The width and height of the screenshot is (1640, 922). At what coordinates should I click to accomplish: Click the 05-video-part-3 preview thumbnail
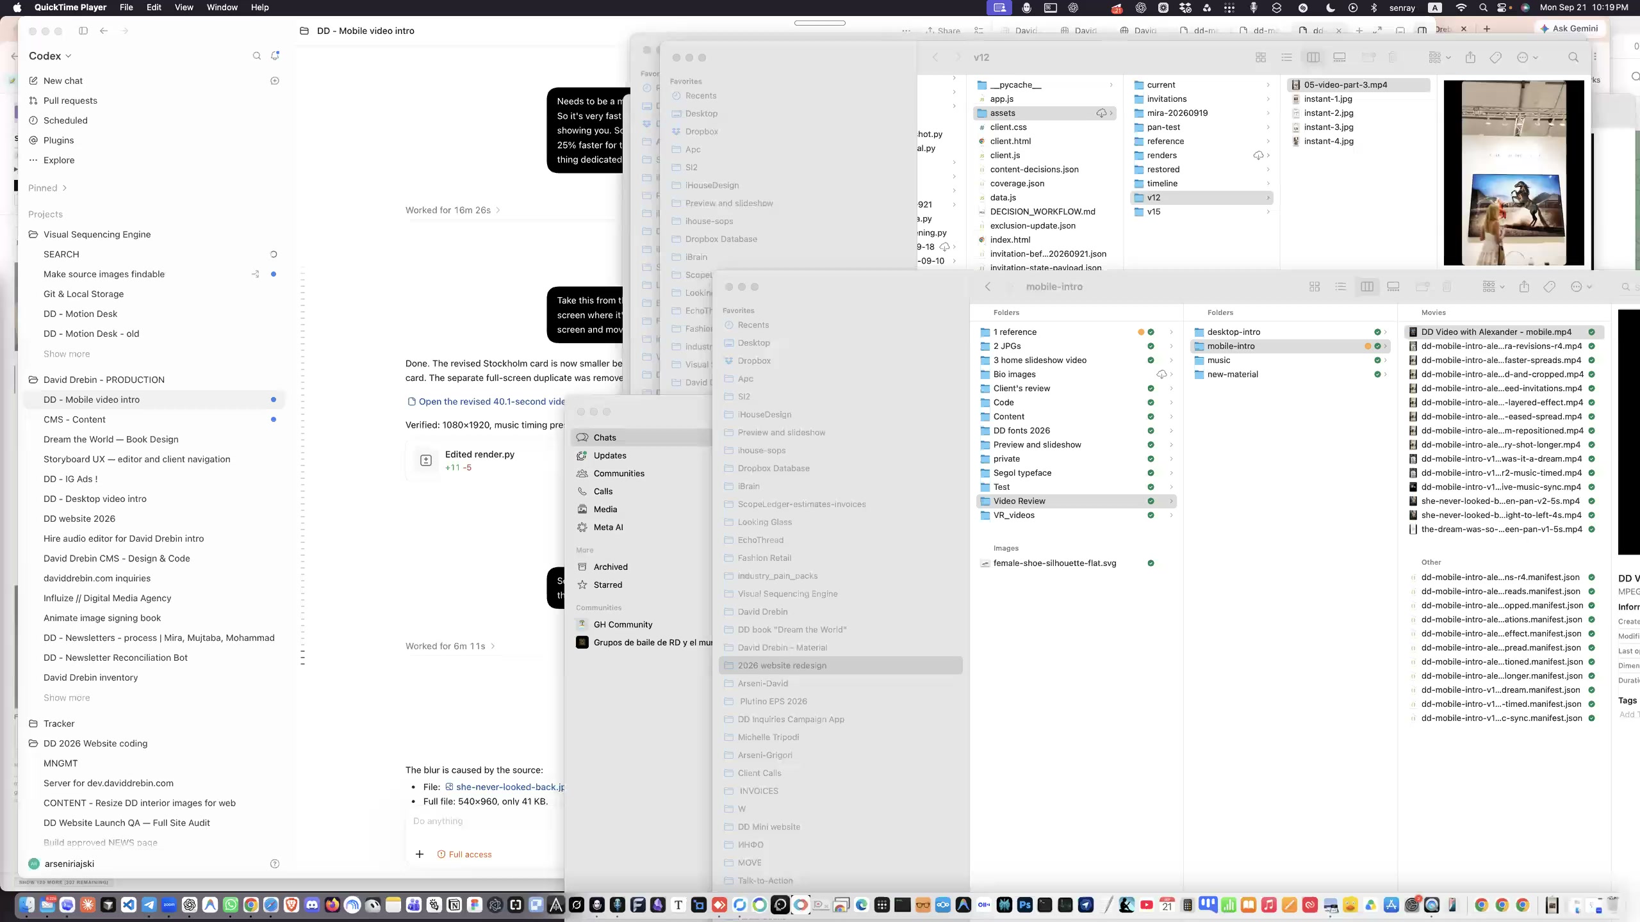(1513, 172)
